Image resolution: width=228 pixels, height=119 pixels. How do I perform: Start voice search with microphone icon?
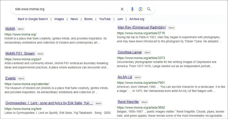(132, 9)
